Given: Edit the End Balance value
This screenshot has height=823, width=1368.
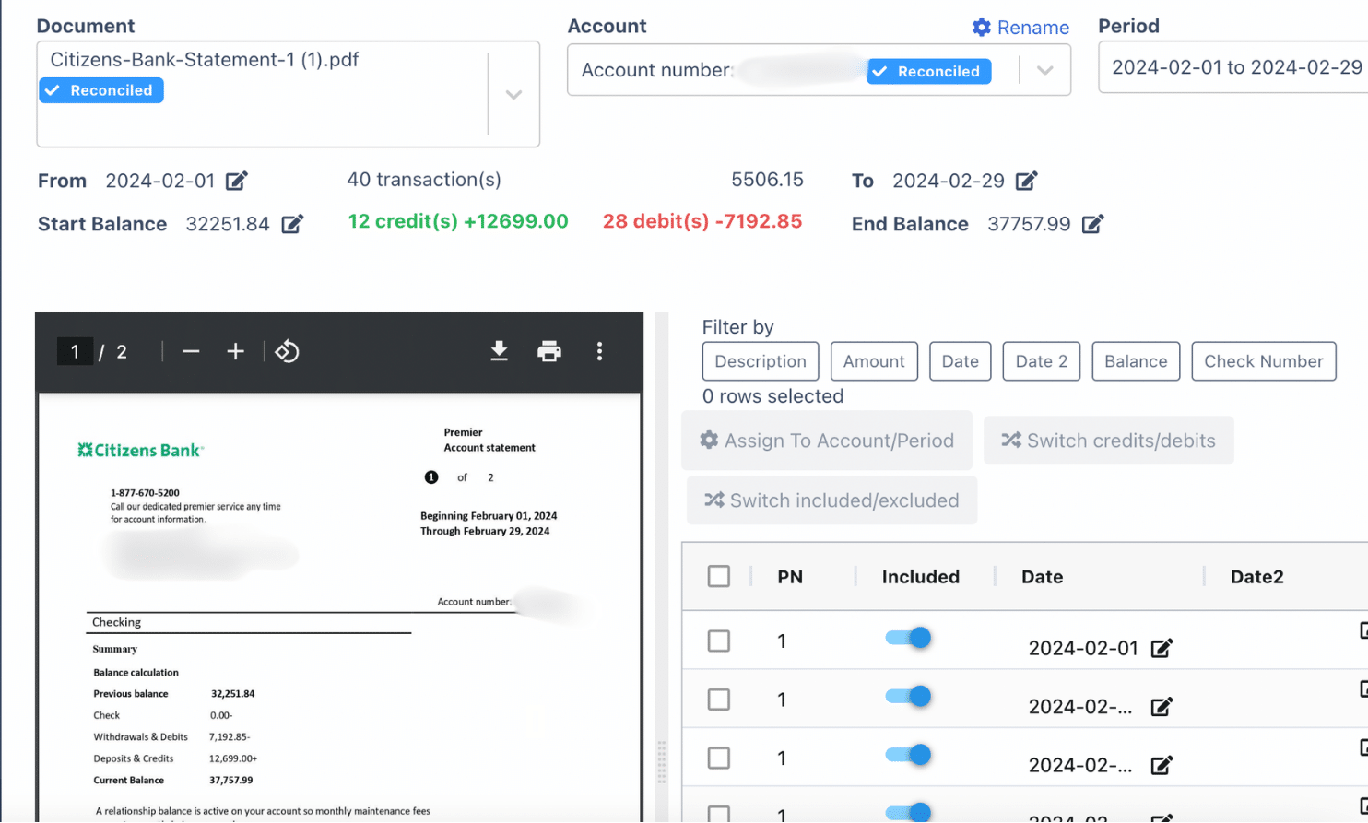Looking at the screenshot, I should pos(1093,223).
